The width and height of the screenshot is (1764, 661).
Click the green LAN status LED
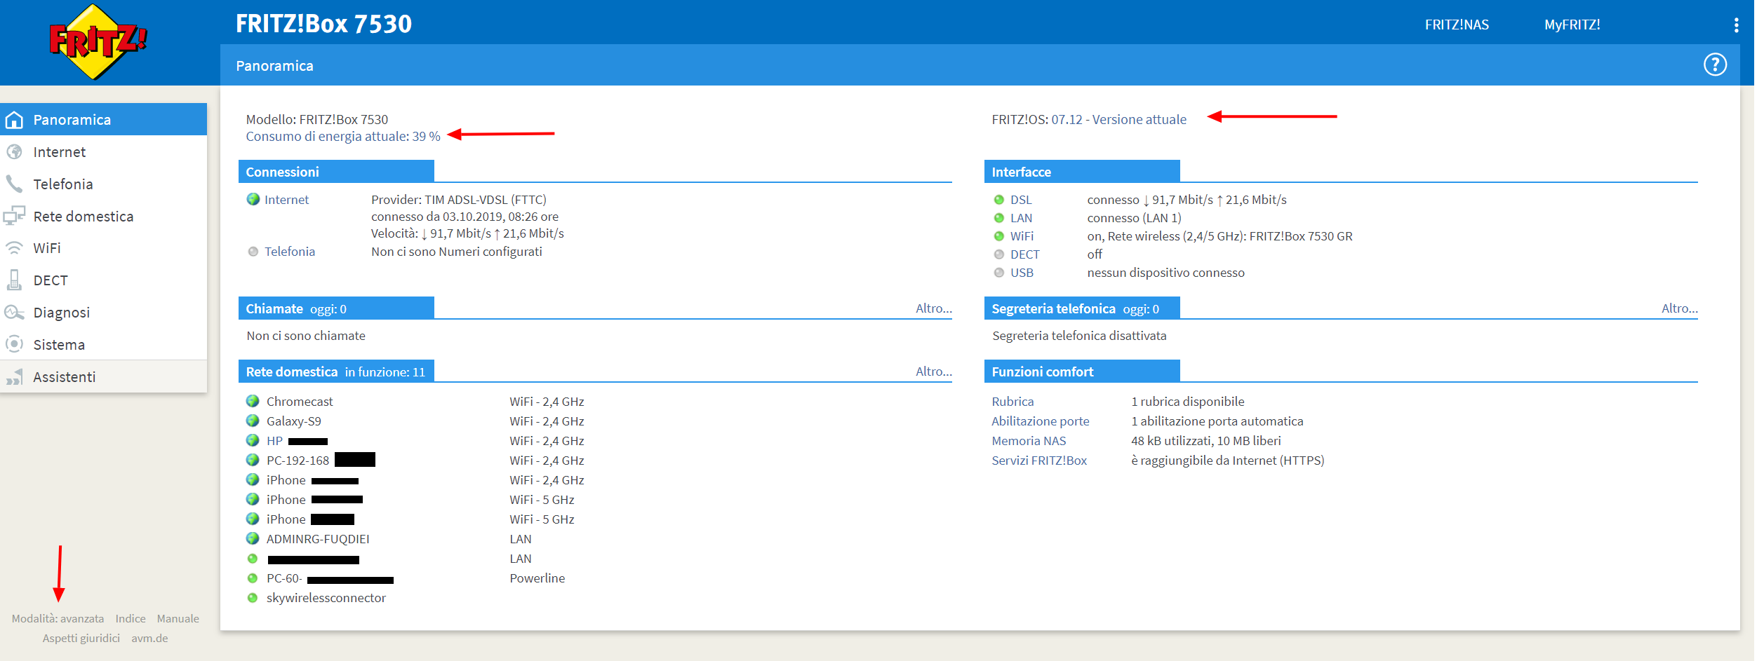998,218
